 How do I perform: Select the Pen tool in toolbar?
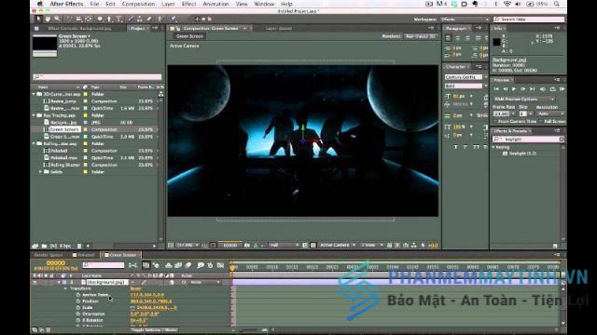(x=109, y=19)
